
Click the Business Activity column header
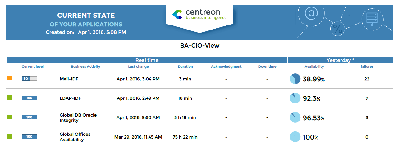pos(85,66)
